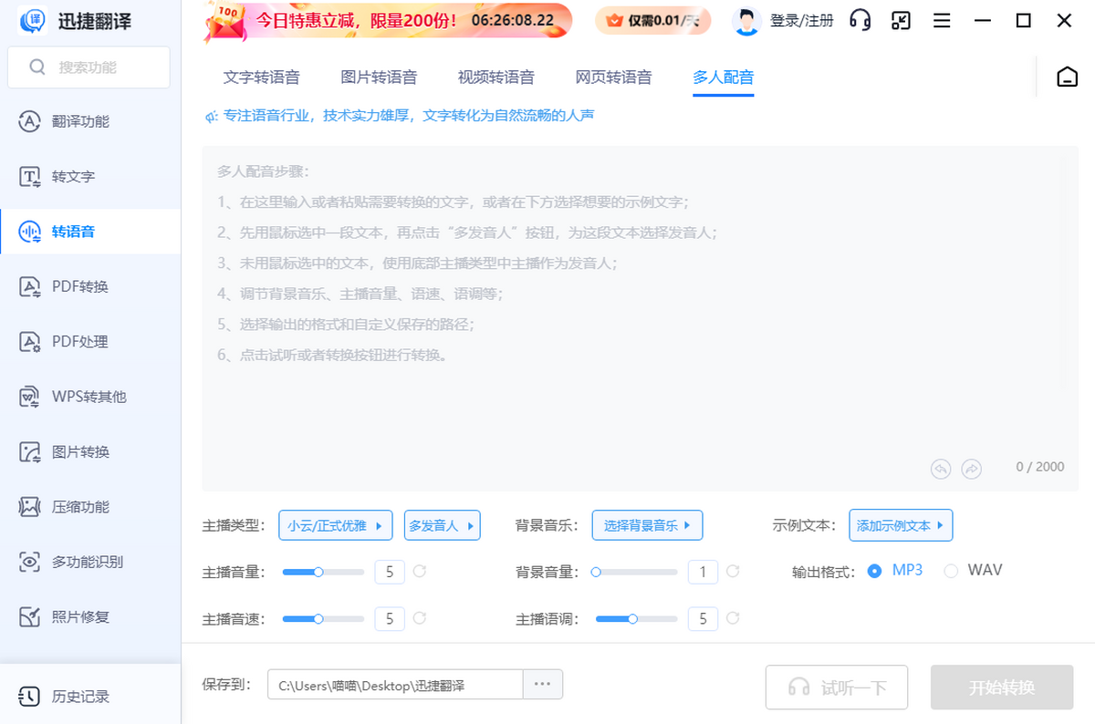The width and height of the screenshot is (1095, 724).
Task: Open the customer service headset icon
Action: point(860,20)
